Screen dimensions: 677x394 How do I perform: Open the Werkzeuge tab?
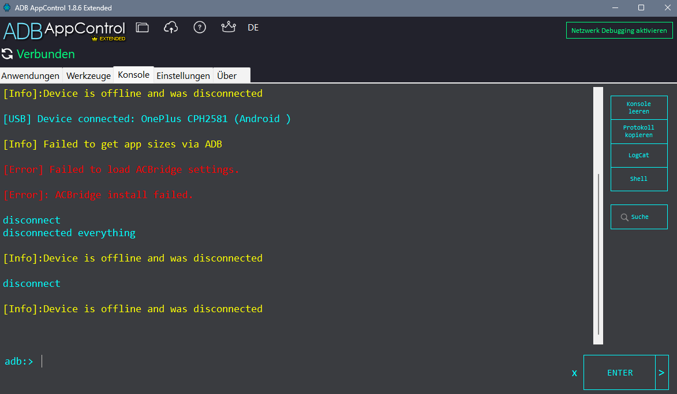coord(88,75)
